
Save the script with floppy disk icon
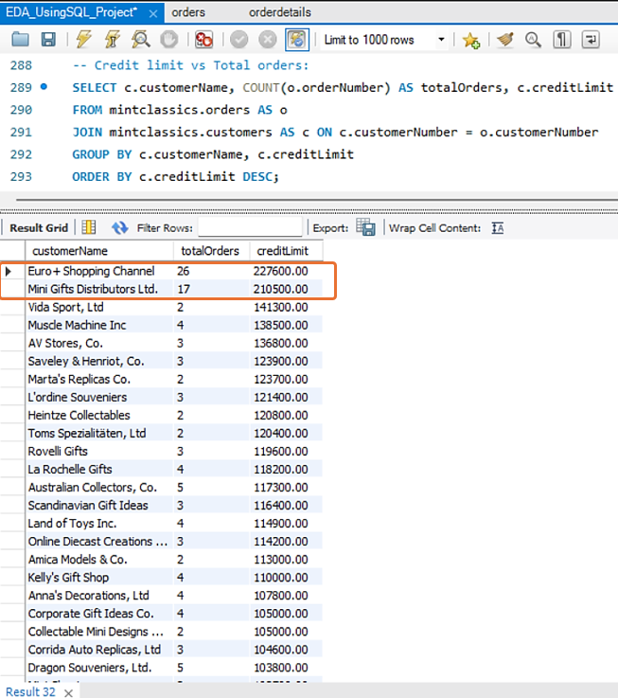click(x=48, y=40)
